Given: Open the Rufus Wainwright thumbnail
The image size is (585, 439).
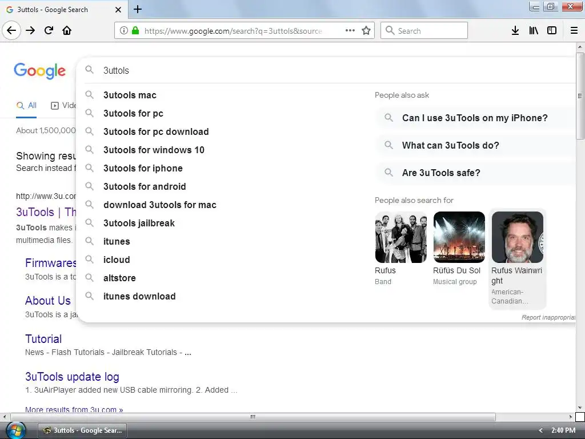Looking at the screenshot, I should pyautogui.click(x=517, y=237).
